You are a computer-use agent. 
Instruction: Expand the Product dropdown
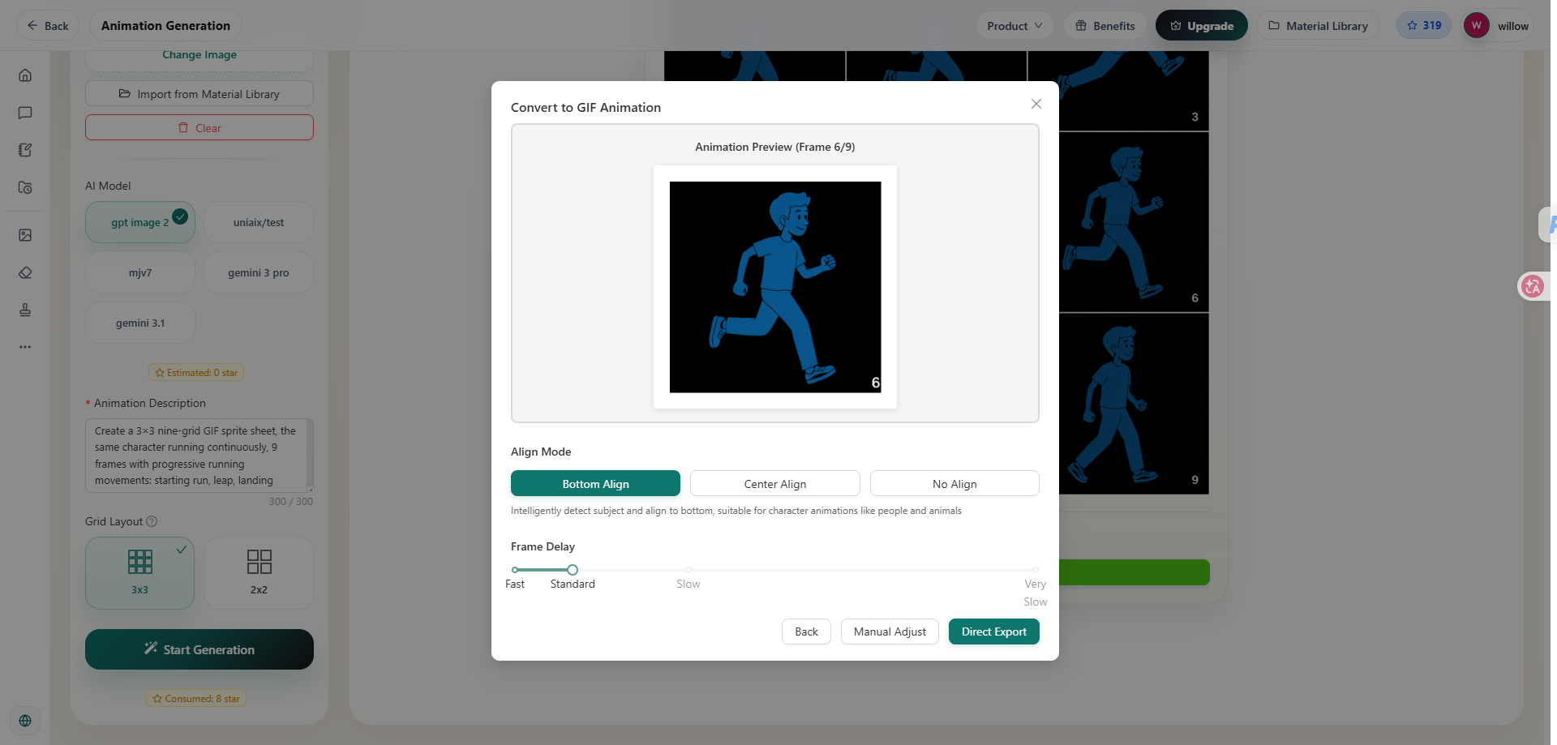[x=1014, y=26]
